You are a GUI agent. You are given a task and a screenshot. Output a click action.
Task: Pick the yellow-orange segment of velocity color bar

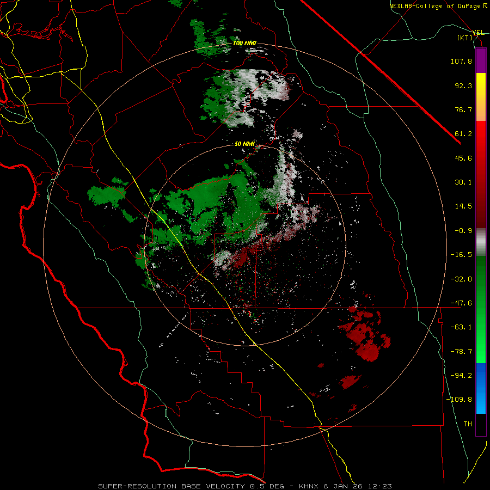tap(481, 97)
